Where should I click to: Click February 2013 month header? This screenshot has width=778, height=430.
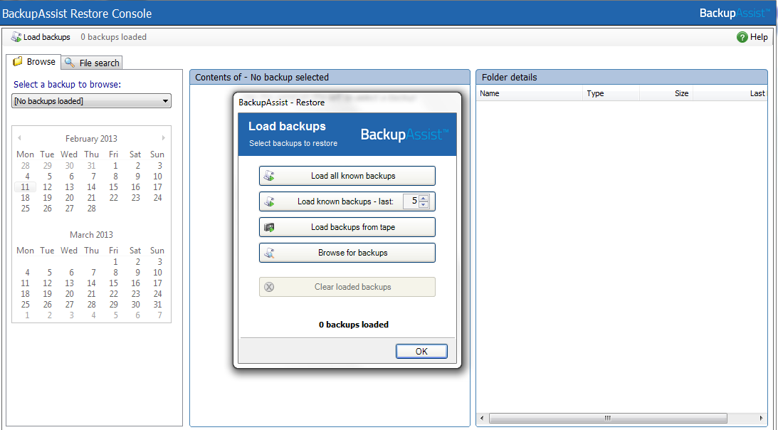click(91, 139)
